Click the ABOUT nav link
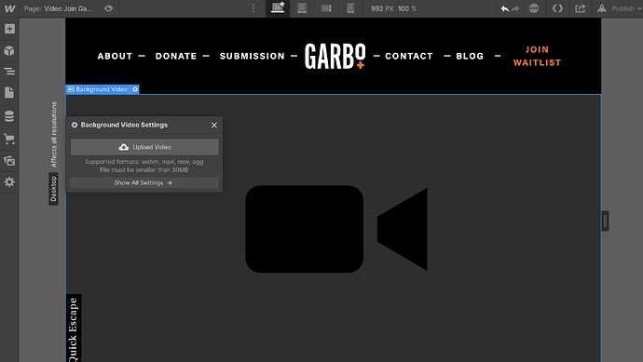The image size is (643, 362). coord(116,56)
